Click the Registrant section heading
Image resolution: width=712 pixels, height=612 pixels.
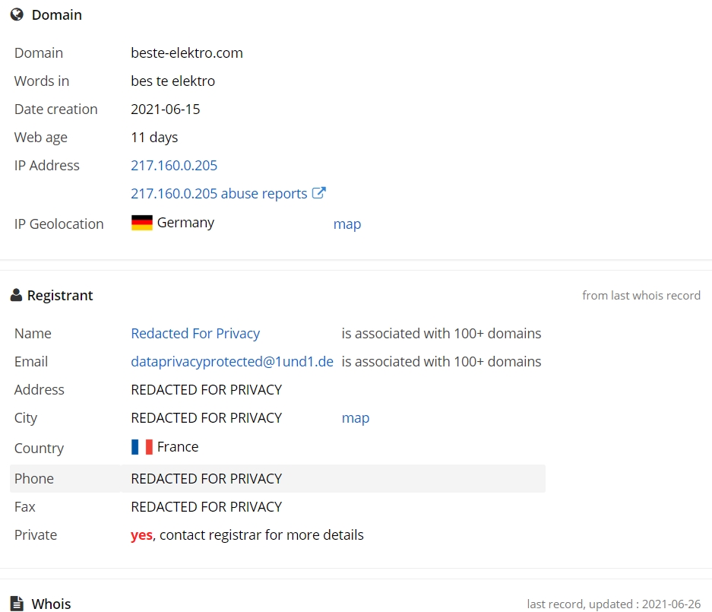coord(60,296)
